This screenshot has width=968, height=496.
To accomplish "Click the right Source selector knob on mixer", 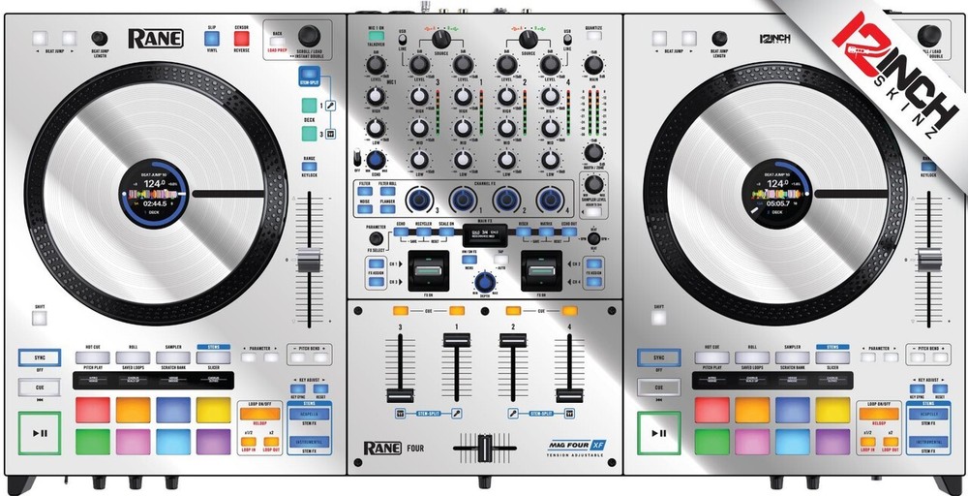I will click(x=529, y=40).
